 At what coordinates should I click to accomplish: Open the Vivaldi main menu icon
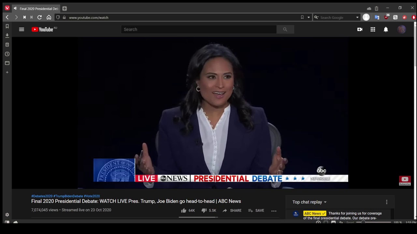pos(7,8)
